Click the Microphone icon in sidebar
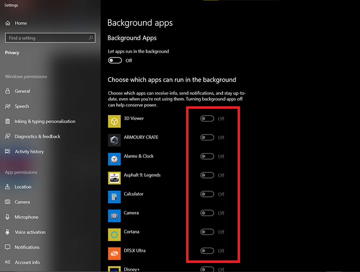 [x=7, y=217]
